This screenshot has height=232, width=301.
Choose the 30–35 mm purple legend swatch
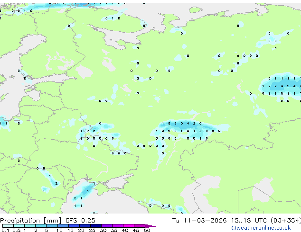point(107,226)
